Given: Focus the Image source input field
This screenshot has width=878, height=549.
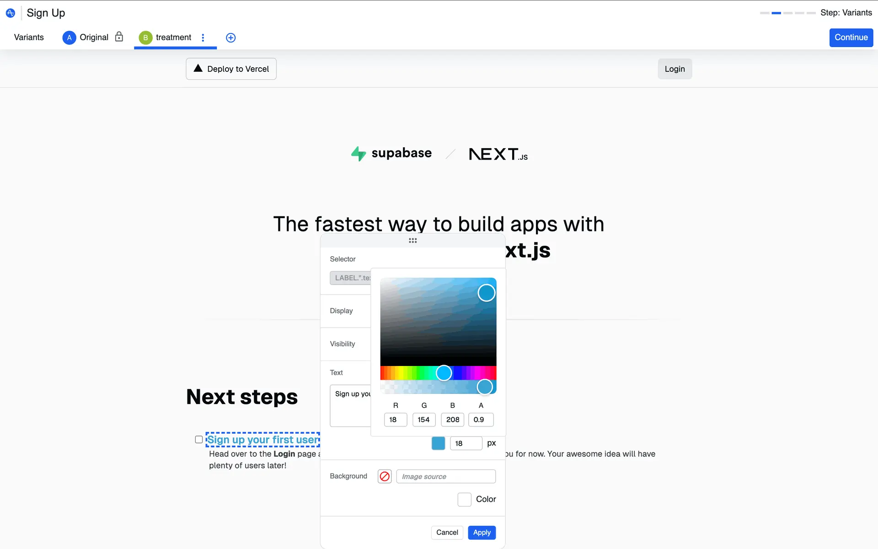Looking at the screenshot, I should [x=446, y=476].
